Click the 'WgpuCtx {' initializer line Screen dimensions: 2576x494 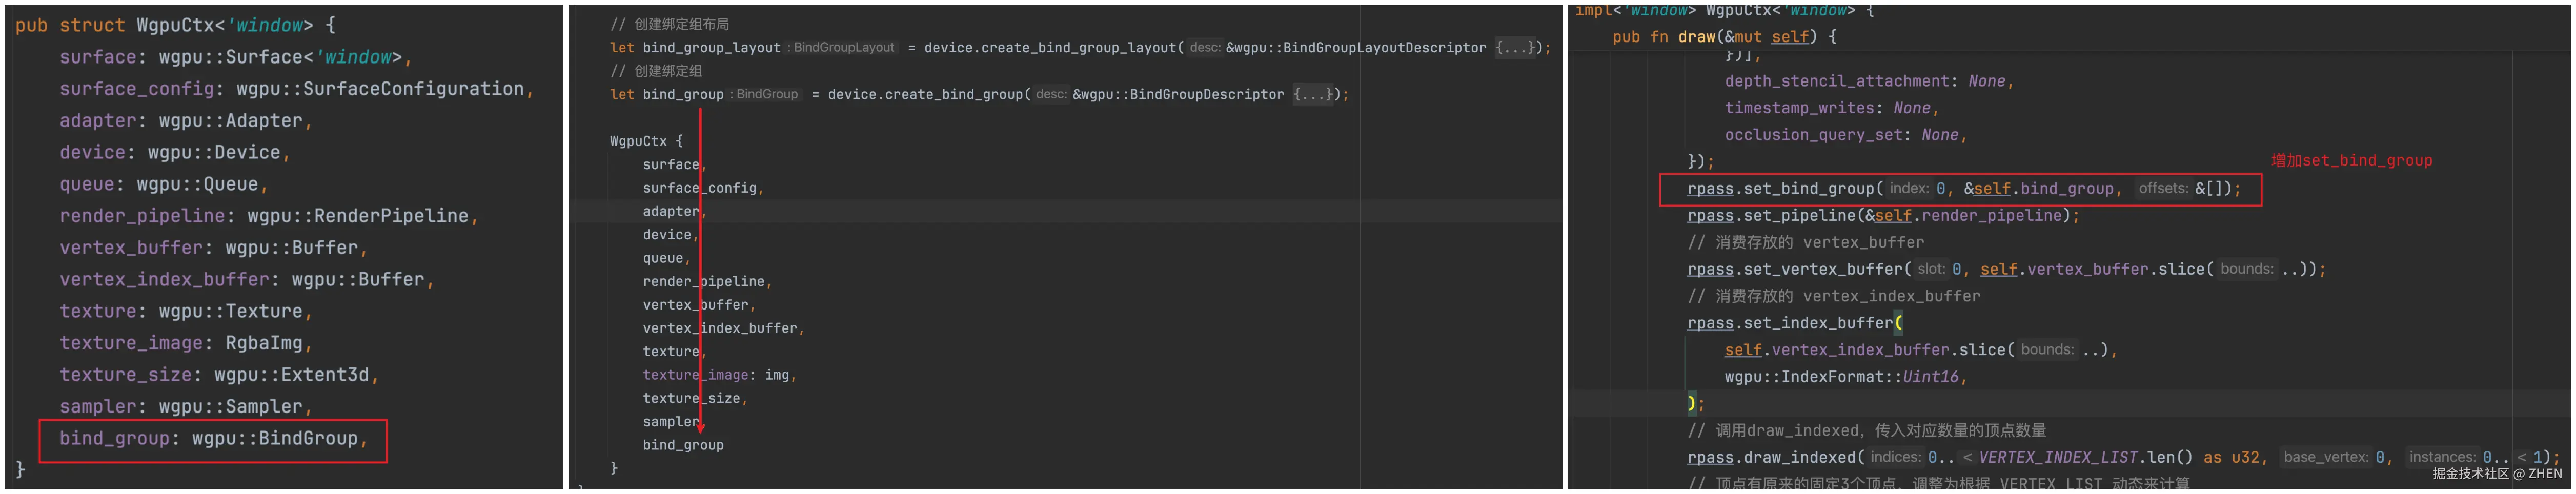point(646,141)
